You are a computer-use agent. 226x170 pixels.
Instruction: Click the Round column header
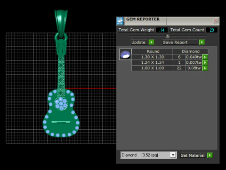coord(153,51)
